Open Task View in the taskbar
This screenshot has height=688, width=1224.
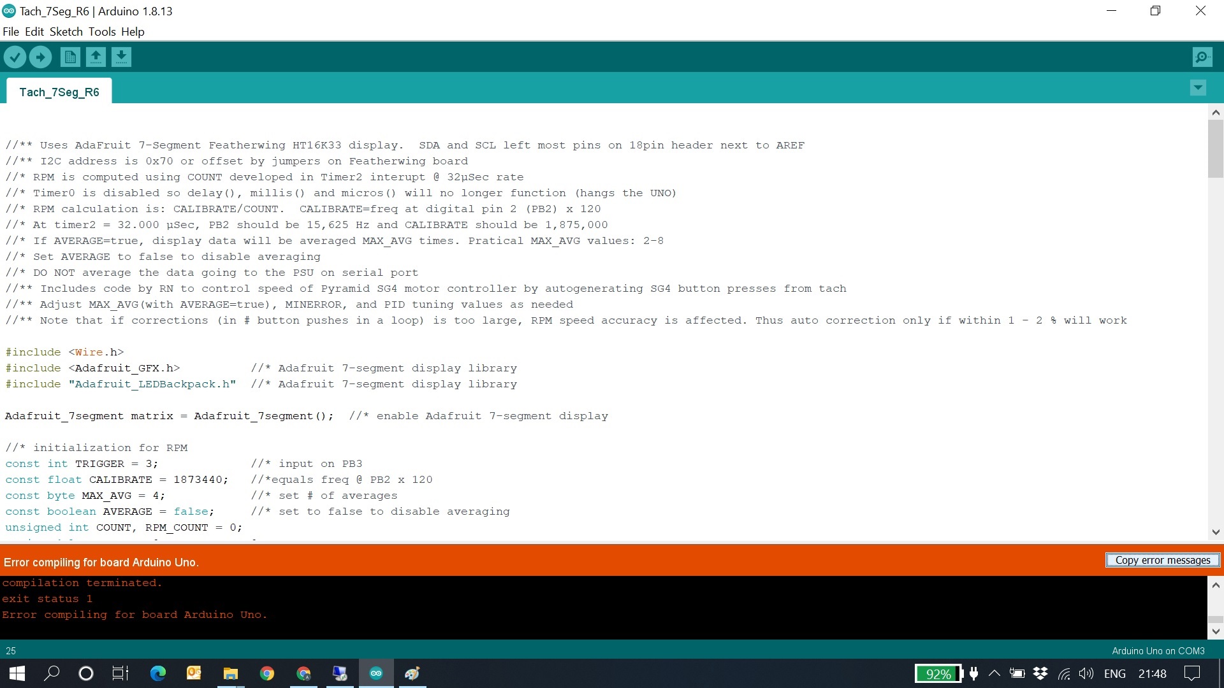(120, 673)
